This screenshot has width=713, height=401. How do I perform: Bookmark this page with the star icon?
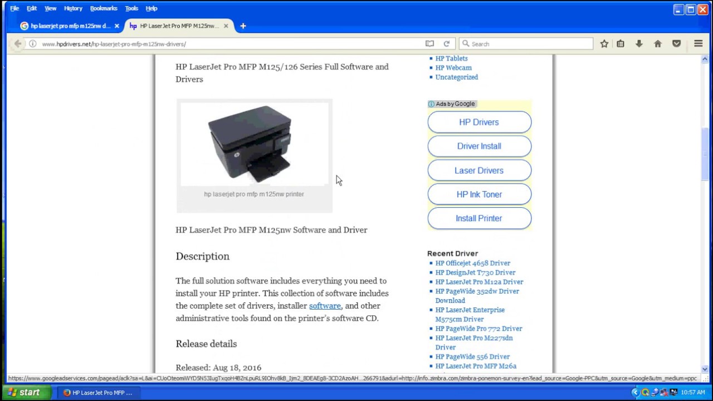[604, 43]
